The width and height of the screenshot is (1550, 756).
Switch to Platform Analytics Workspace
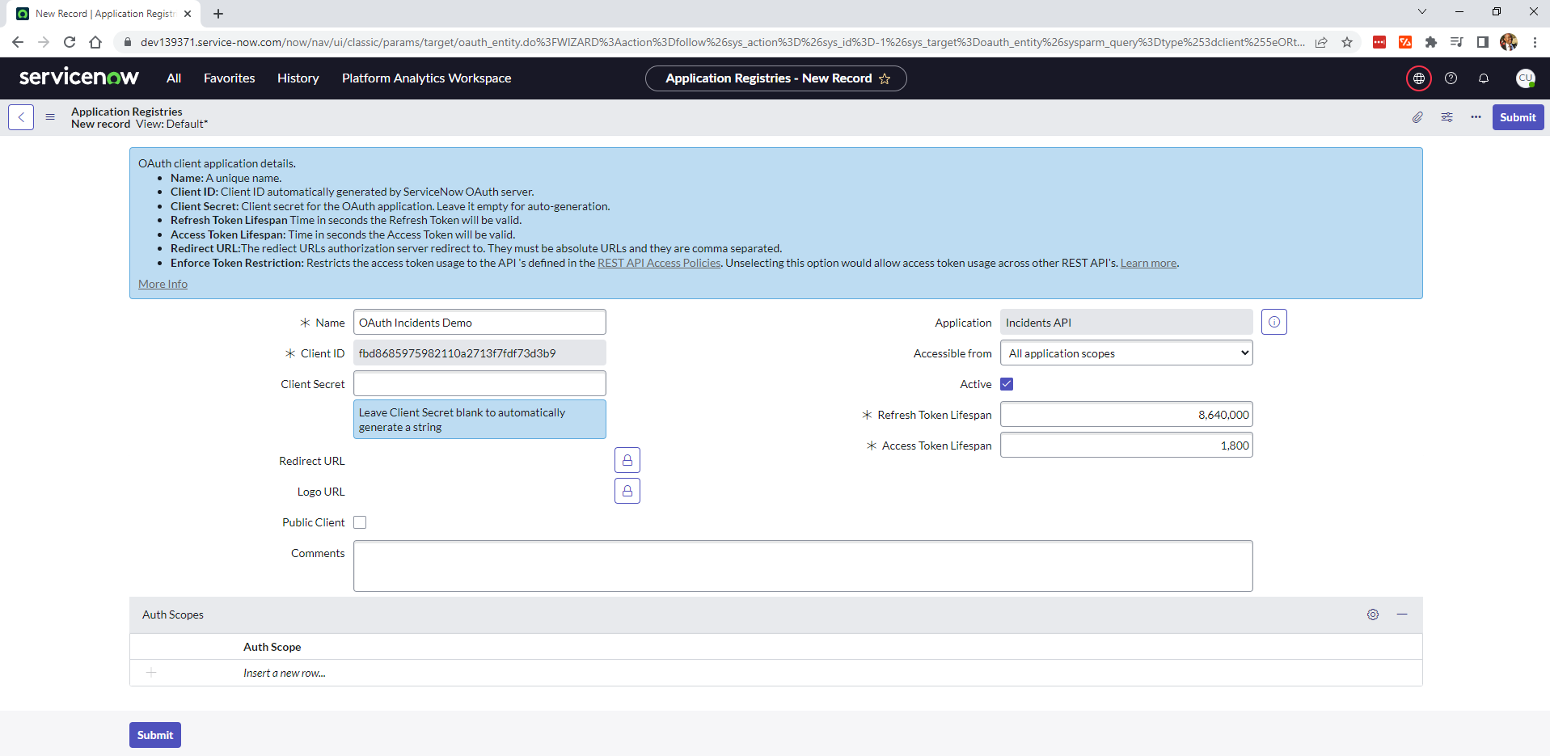click(x=426, y=78)
